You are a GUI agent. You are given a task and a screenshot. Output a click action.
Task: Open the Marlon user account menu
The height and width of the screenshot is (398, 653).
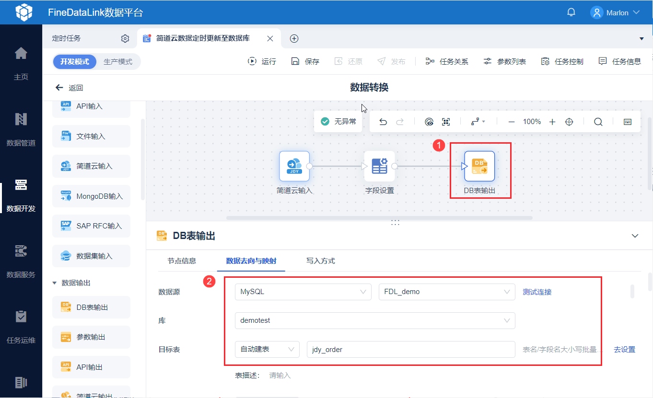(616, 12)
